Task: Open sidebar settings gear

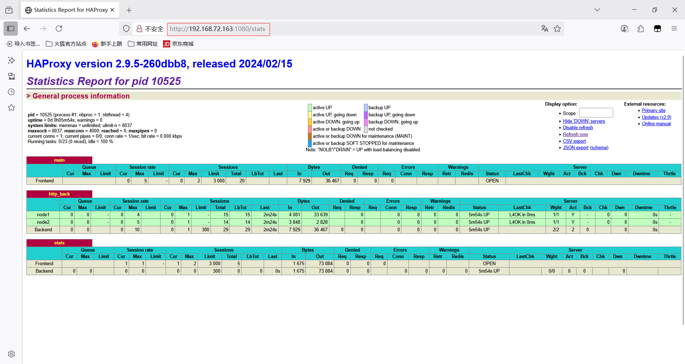Action: pos(11,354)
